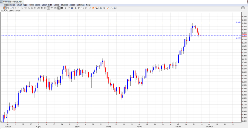The image size is (248, 139).
Task: Click the Nov 02 date label
Action: coord(139,126)
